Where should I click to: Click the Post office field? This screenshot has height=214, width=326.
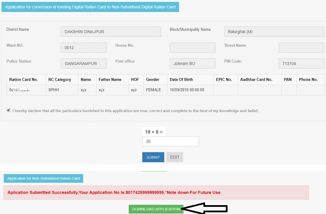point(192,63)
